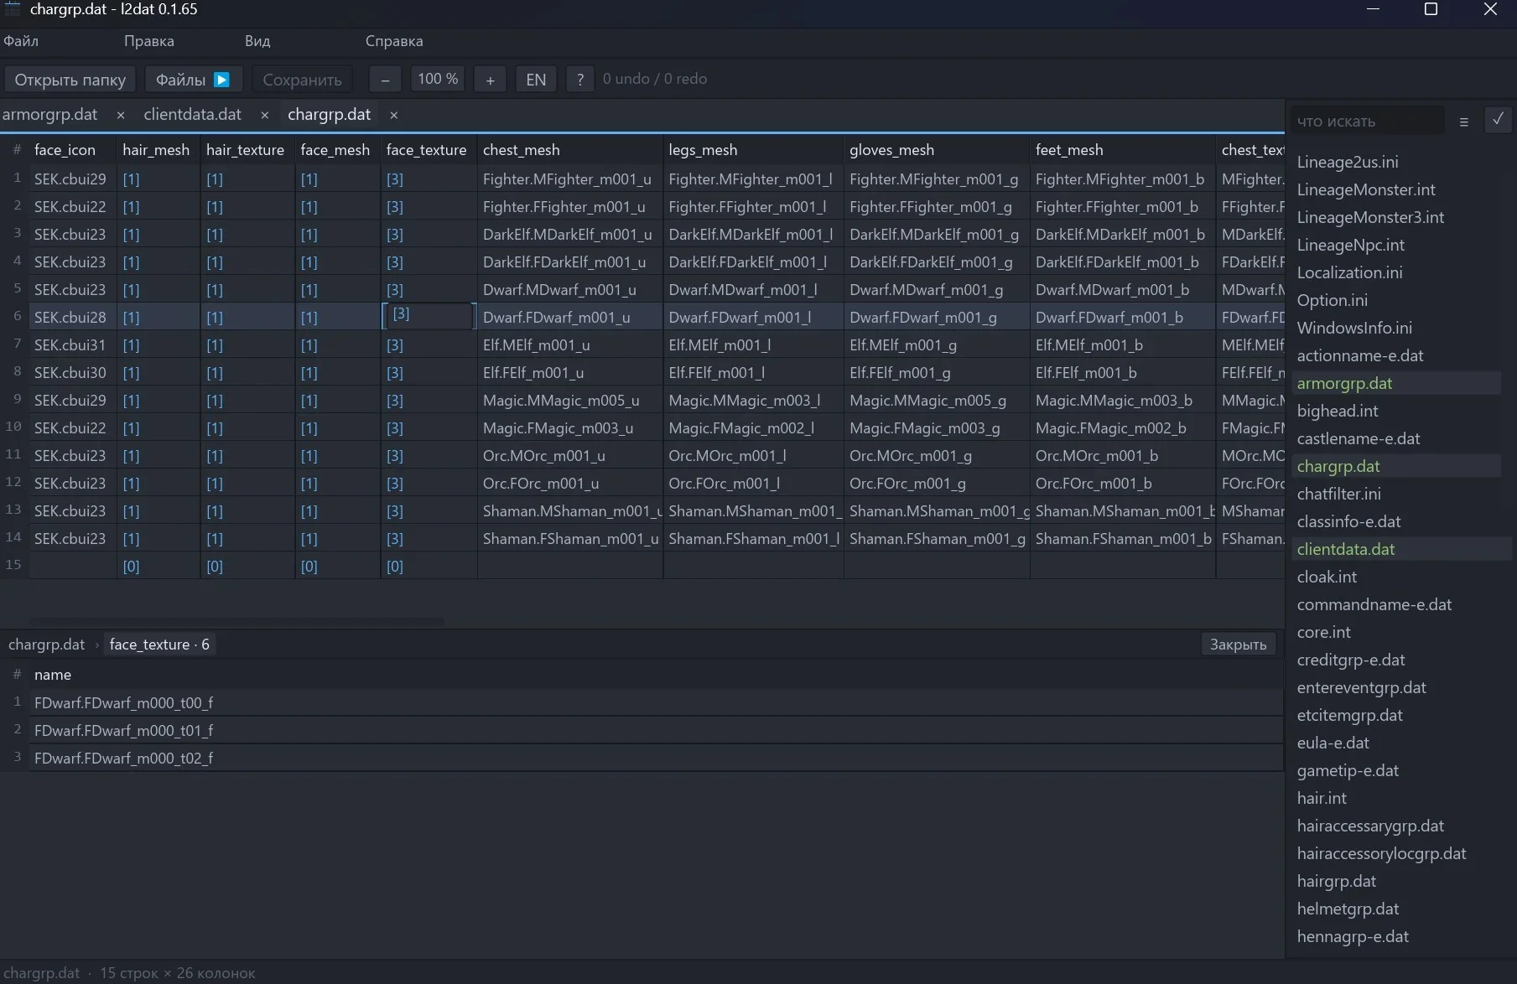Toggle the checkmark button beside search
This screenshot has height=984, width=1517.
point(1498,120)
